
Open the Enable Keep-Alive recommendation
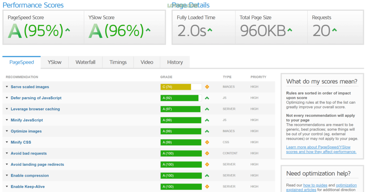28,187
